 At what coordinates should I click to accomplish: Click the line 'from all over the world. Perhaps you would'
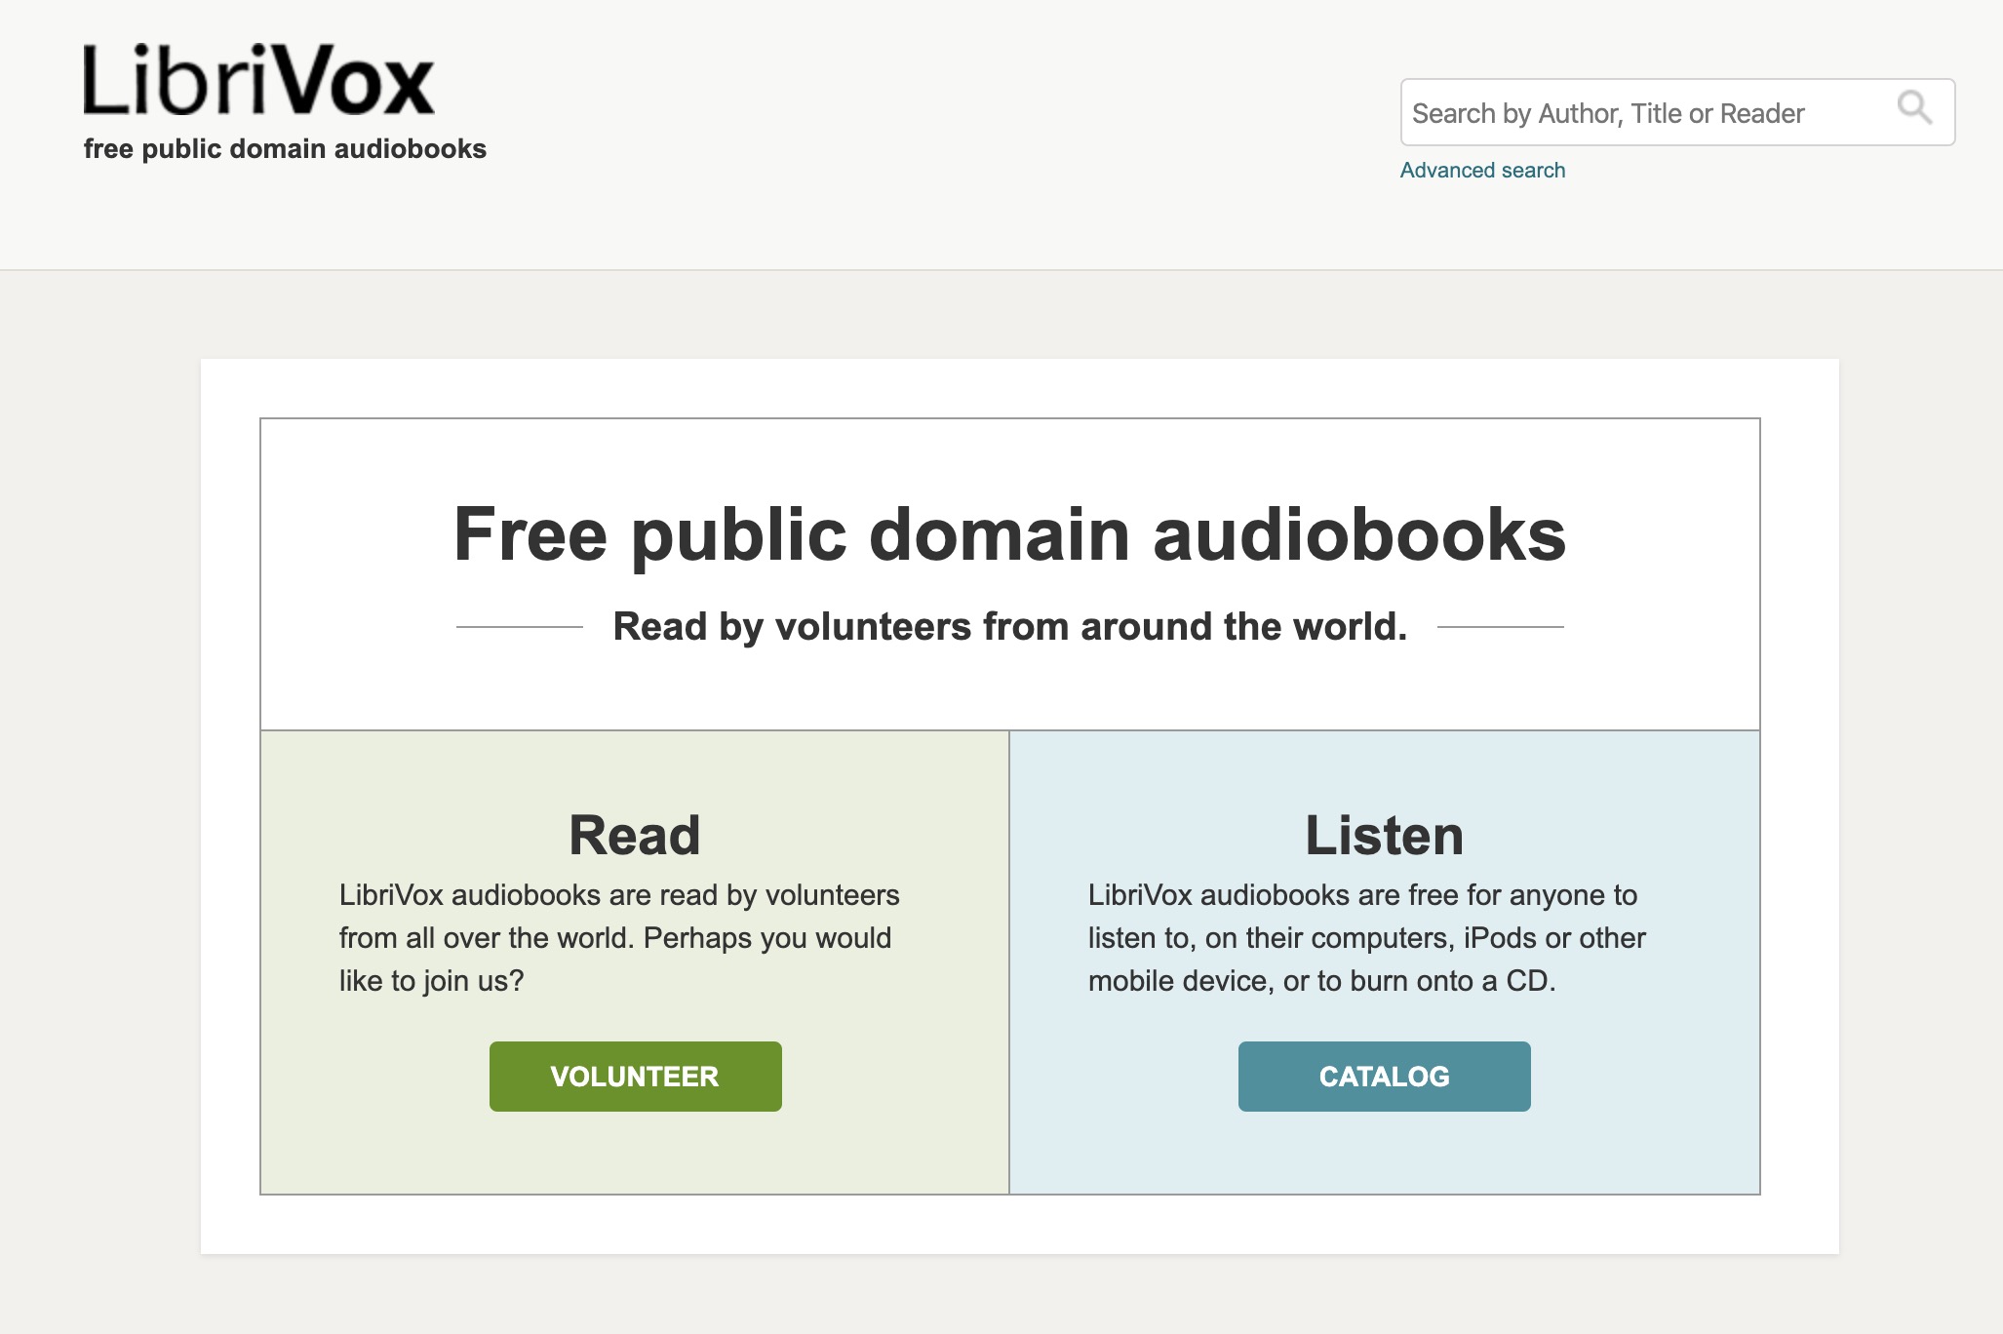click(x=614, y=937)
